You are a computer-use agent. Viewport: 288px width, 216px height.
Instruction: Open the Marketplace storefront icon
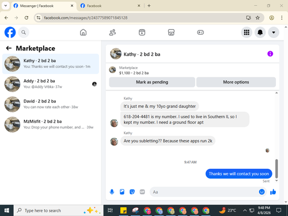pyautogui.click(x=171, y=32)
